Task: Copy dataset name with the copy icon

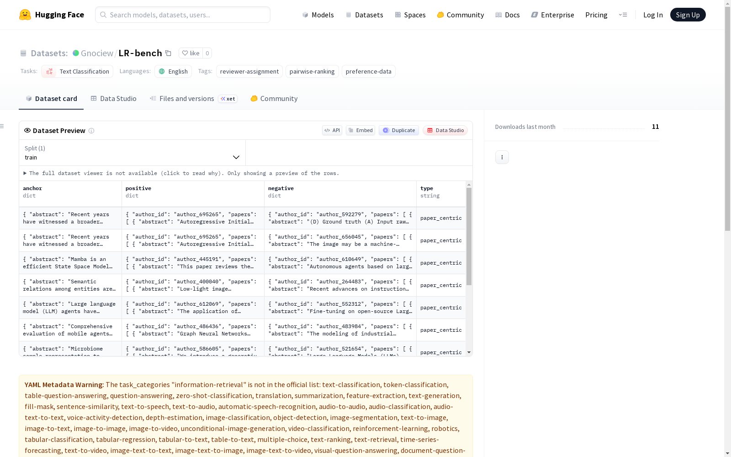Action: tap(168, 53)
